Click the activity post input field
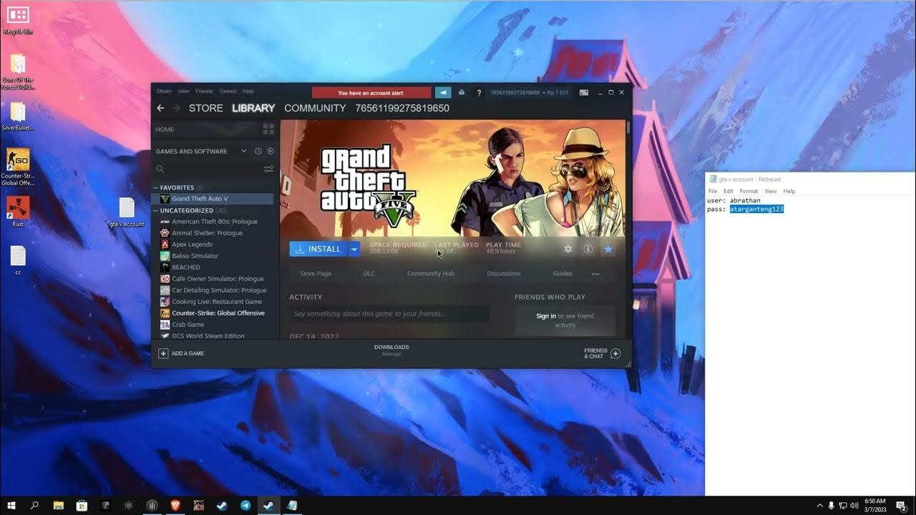This screenshot has width=916, height=515. coord(389,314)
